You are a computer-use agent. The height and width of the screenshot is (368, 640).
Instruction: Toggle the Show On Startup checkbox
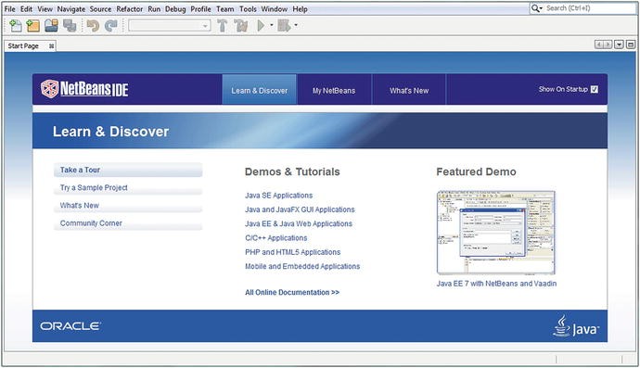click(595, 89)
